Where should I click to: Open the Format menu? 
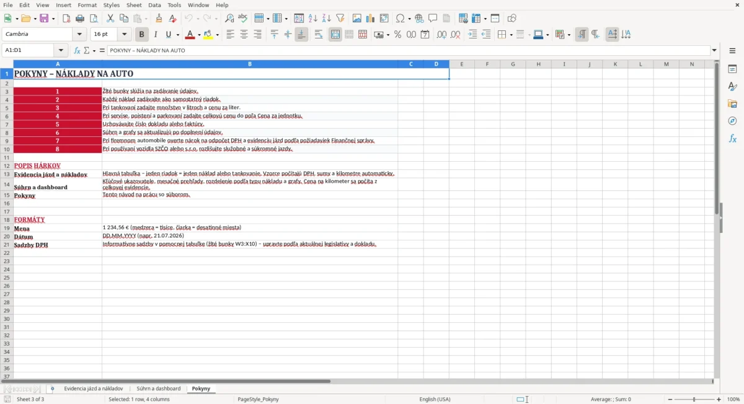point(87,5)
